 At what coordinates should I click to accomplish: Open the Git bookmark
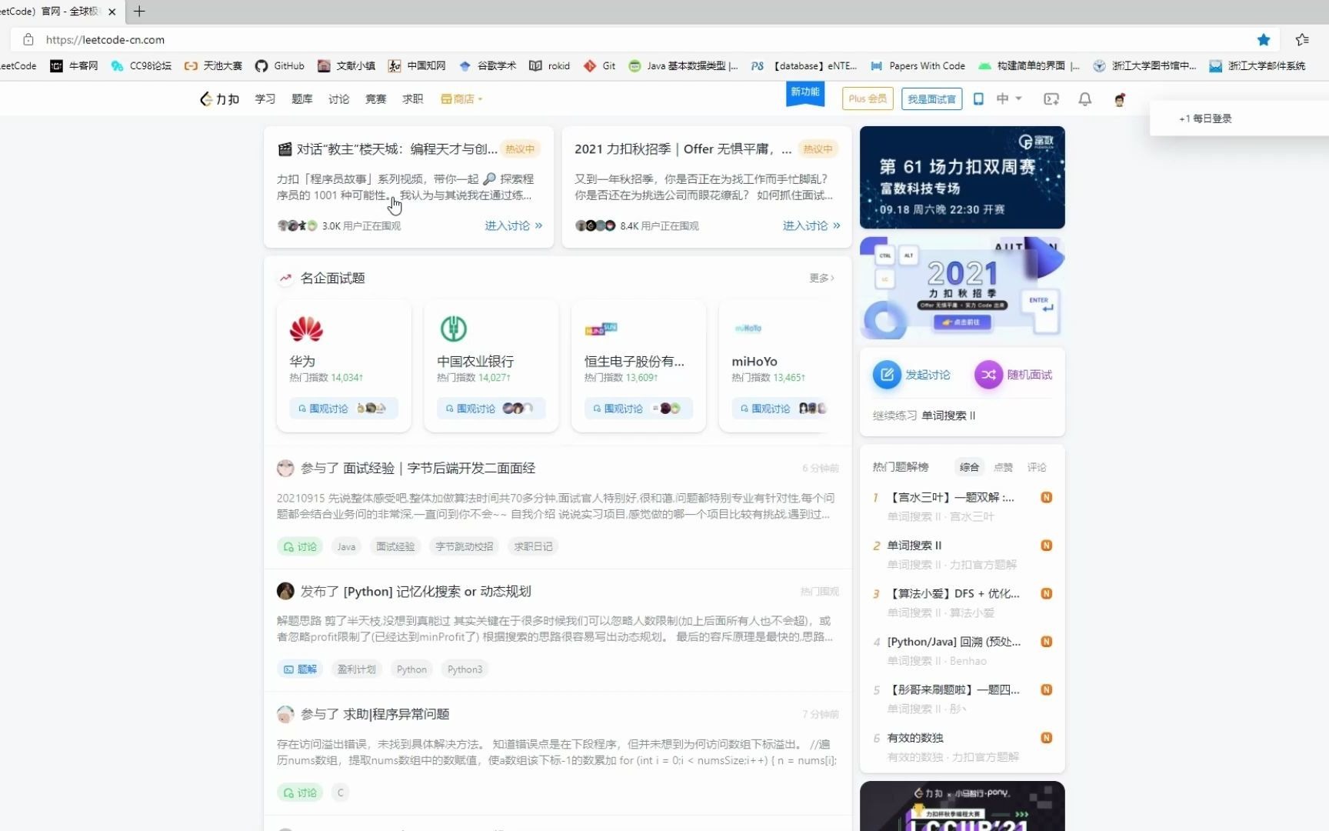coord(600,66)
